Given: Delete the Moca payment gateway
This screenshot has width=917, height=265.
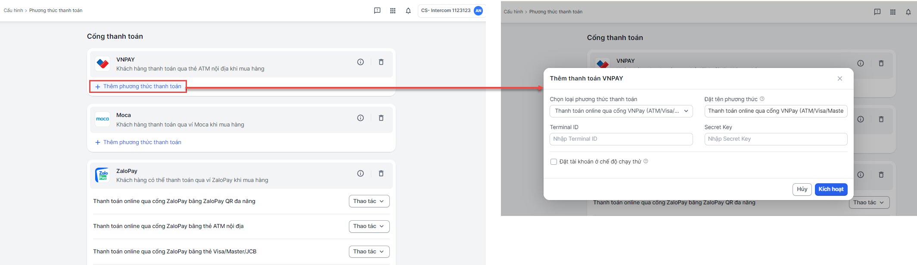Looking at the screenshot, I should click(x=381, y=118).
